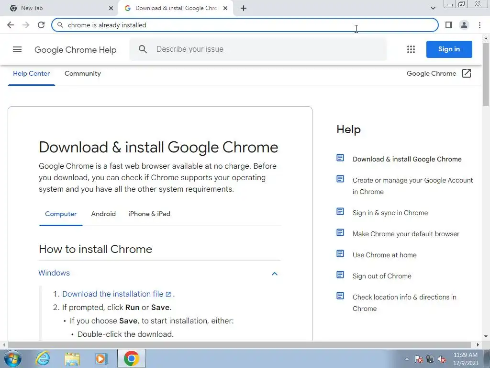Click the horizontal scrollbar thumb
Screen dimensions: 490x368
click(x=239, y=345)
